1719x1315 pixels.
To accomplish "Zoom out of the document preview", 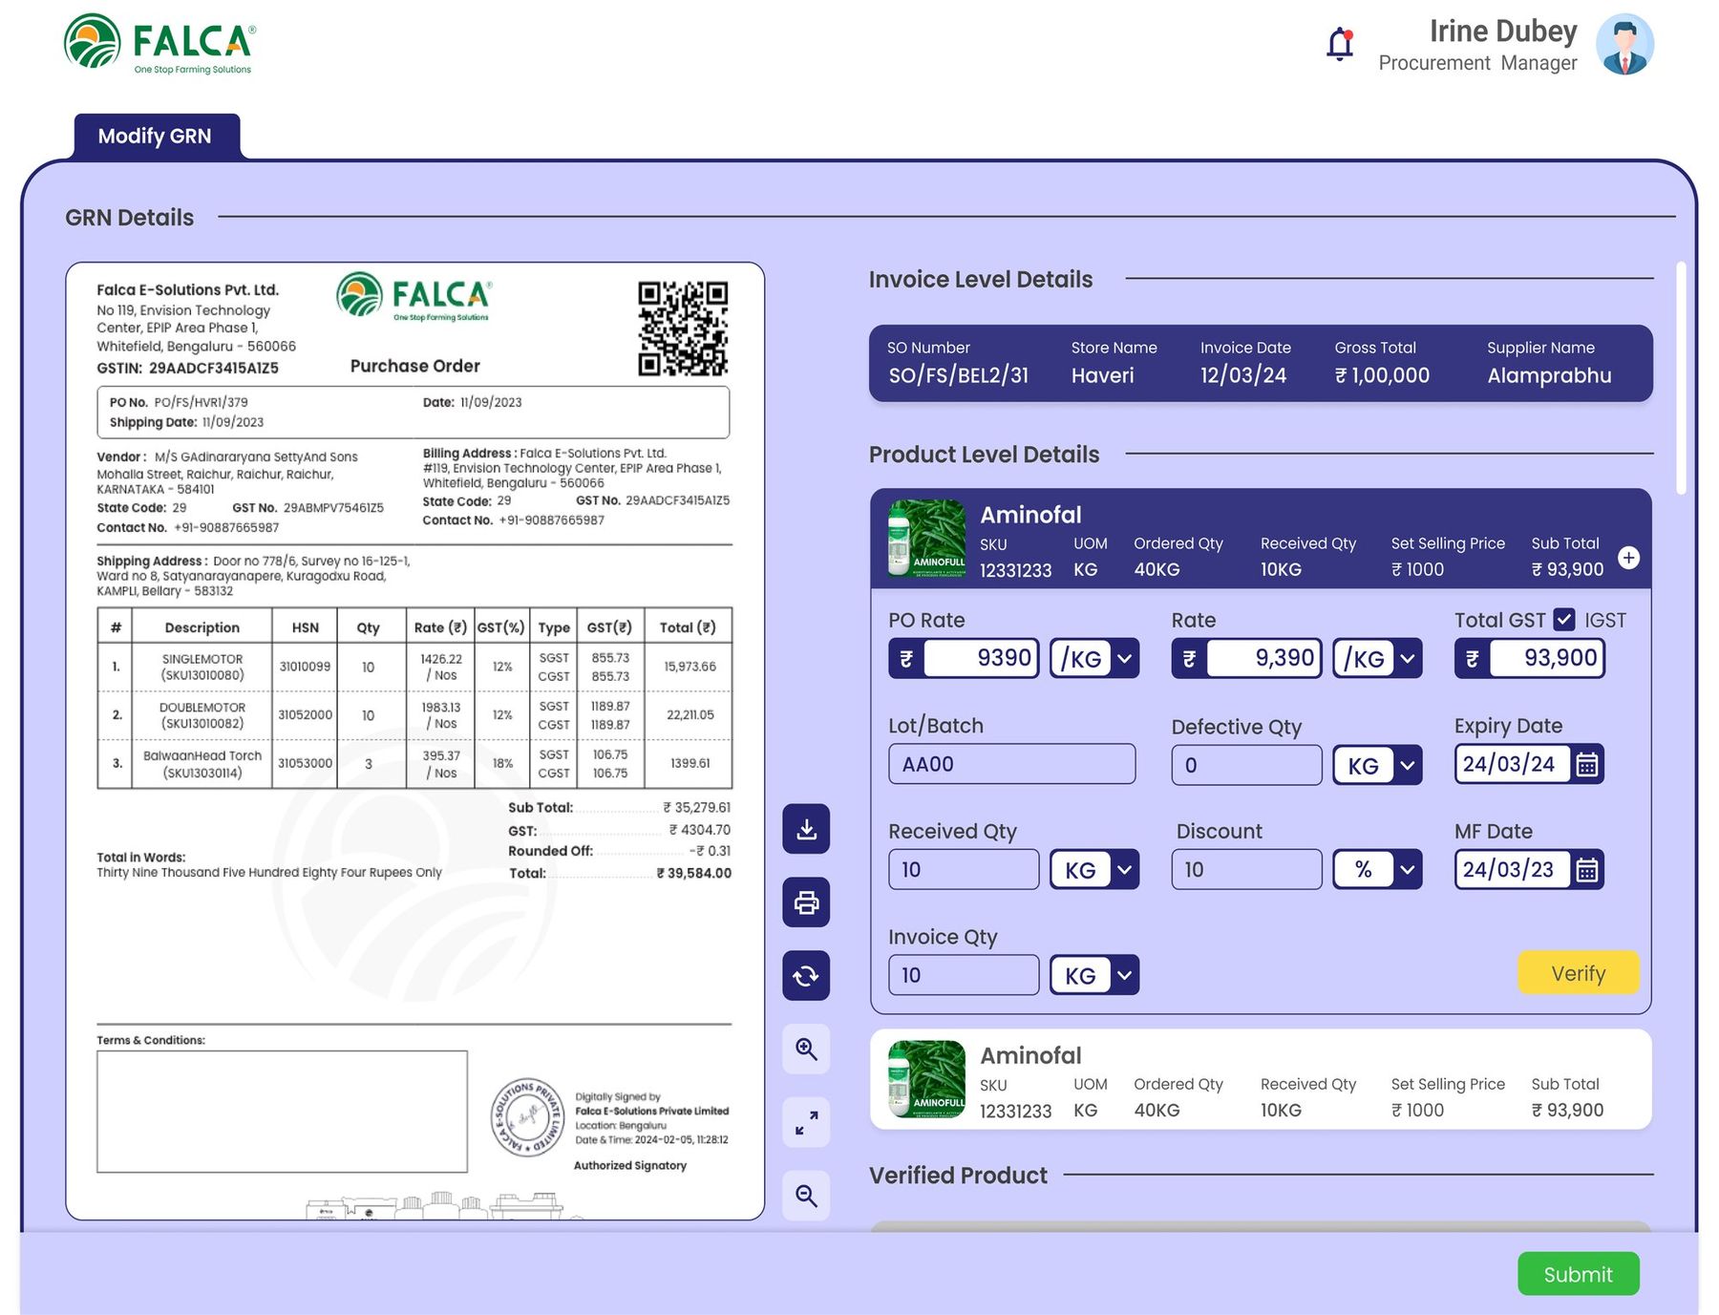I will tap(806, 1196).
